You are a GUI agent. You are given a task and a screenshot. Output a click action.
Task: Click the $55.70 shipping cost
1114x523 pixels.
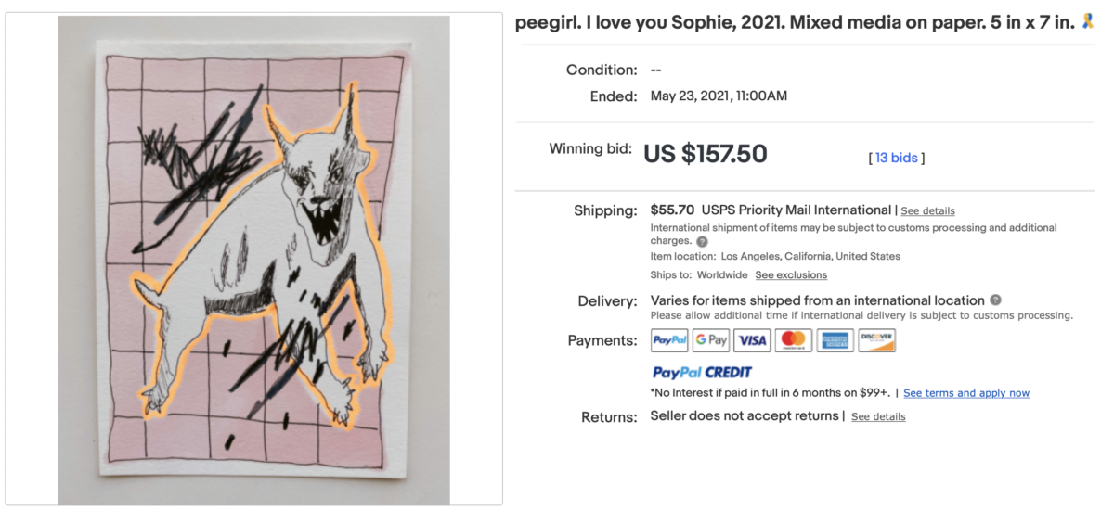pyautogui.click(x=672, y=210)
